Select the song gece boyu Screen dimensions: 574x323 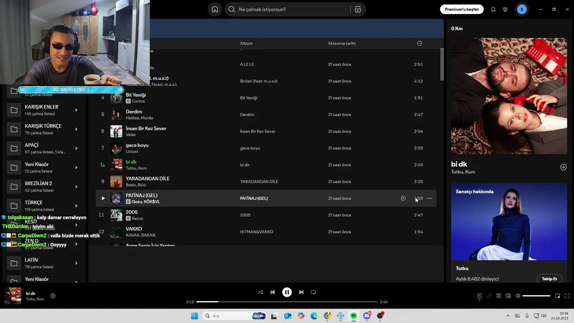coord(137,145)
